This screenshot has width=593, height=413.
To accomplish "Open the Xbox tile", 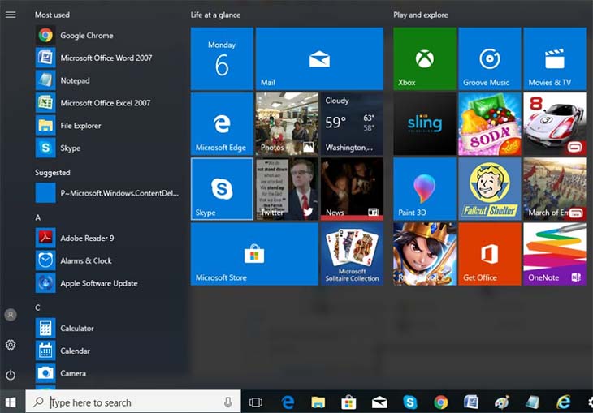I will coord(425,59).
